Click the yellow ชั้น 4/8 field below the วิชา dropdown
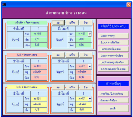This screenshot has width=133, height=117. pyautogui.click(x=84, y=110)
